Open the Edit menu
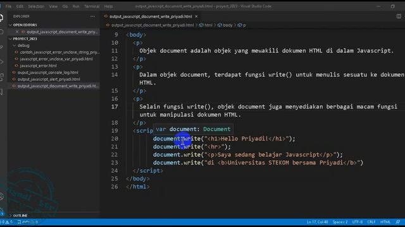Screen dimensions: 405x227 pyautogui.click(x=20, y=6)
